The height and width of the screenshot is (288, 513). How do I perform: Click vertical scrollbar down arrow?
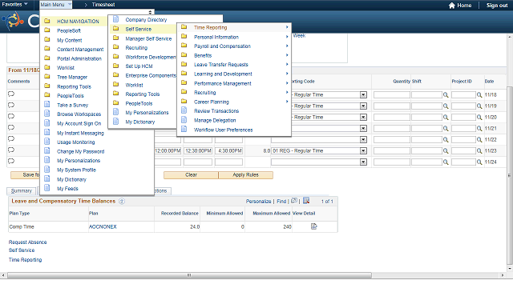[x=510, y=269]
